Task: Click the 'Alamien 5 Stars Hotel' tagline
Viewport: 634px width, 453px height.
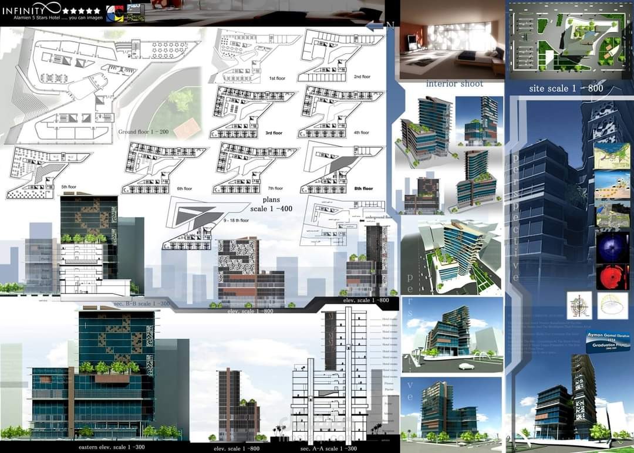Action: [58, 18]
